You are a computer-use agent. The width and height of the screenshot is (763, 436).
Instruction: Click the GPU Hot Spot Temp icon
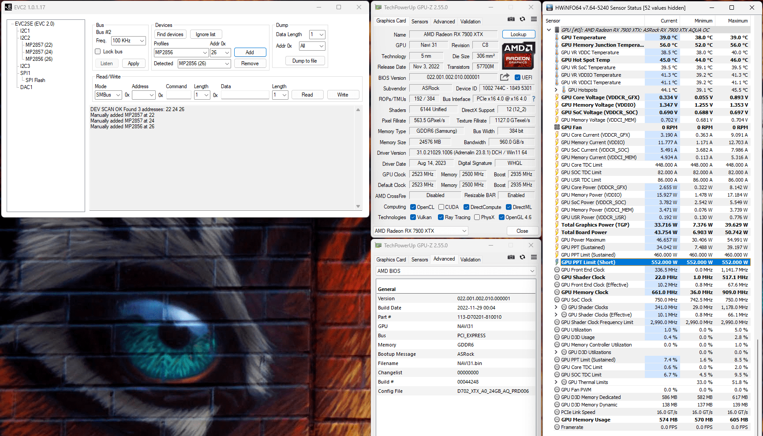pos(557,60)
